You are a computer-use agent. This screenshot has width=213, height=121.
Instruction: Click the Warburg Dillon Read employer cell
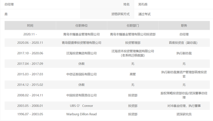point(82,114)
